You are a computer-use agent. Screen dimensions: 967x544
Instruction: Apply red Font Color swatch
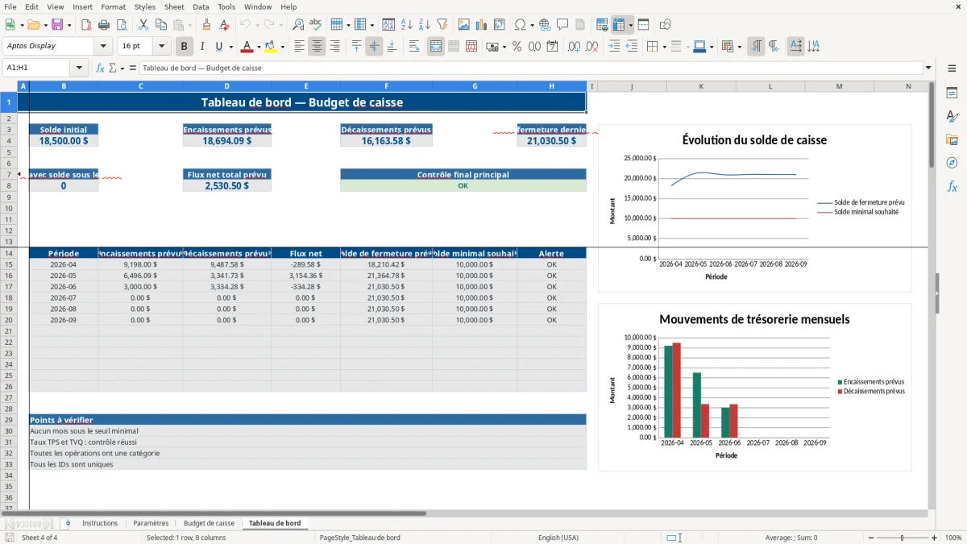(x=247, y=47)
